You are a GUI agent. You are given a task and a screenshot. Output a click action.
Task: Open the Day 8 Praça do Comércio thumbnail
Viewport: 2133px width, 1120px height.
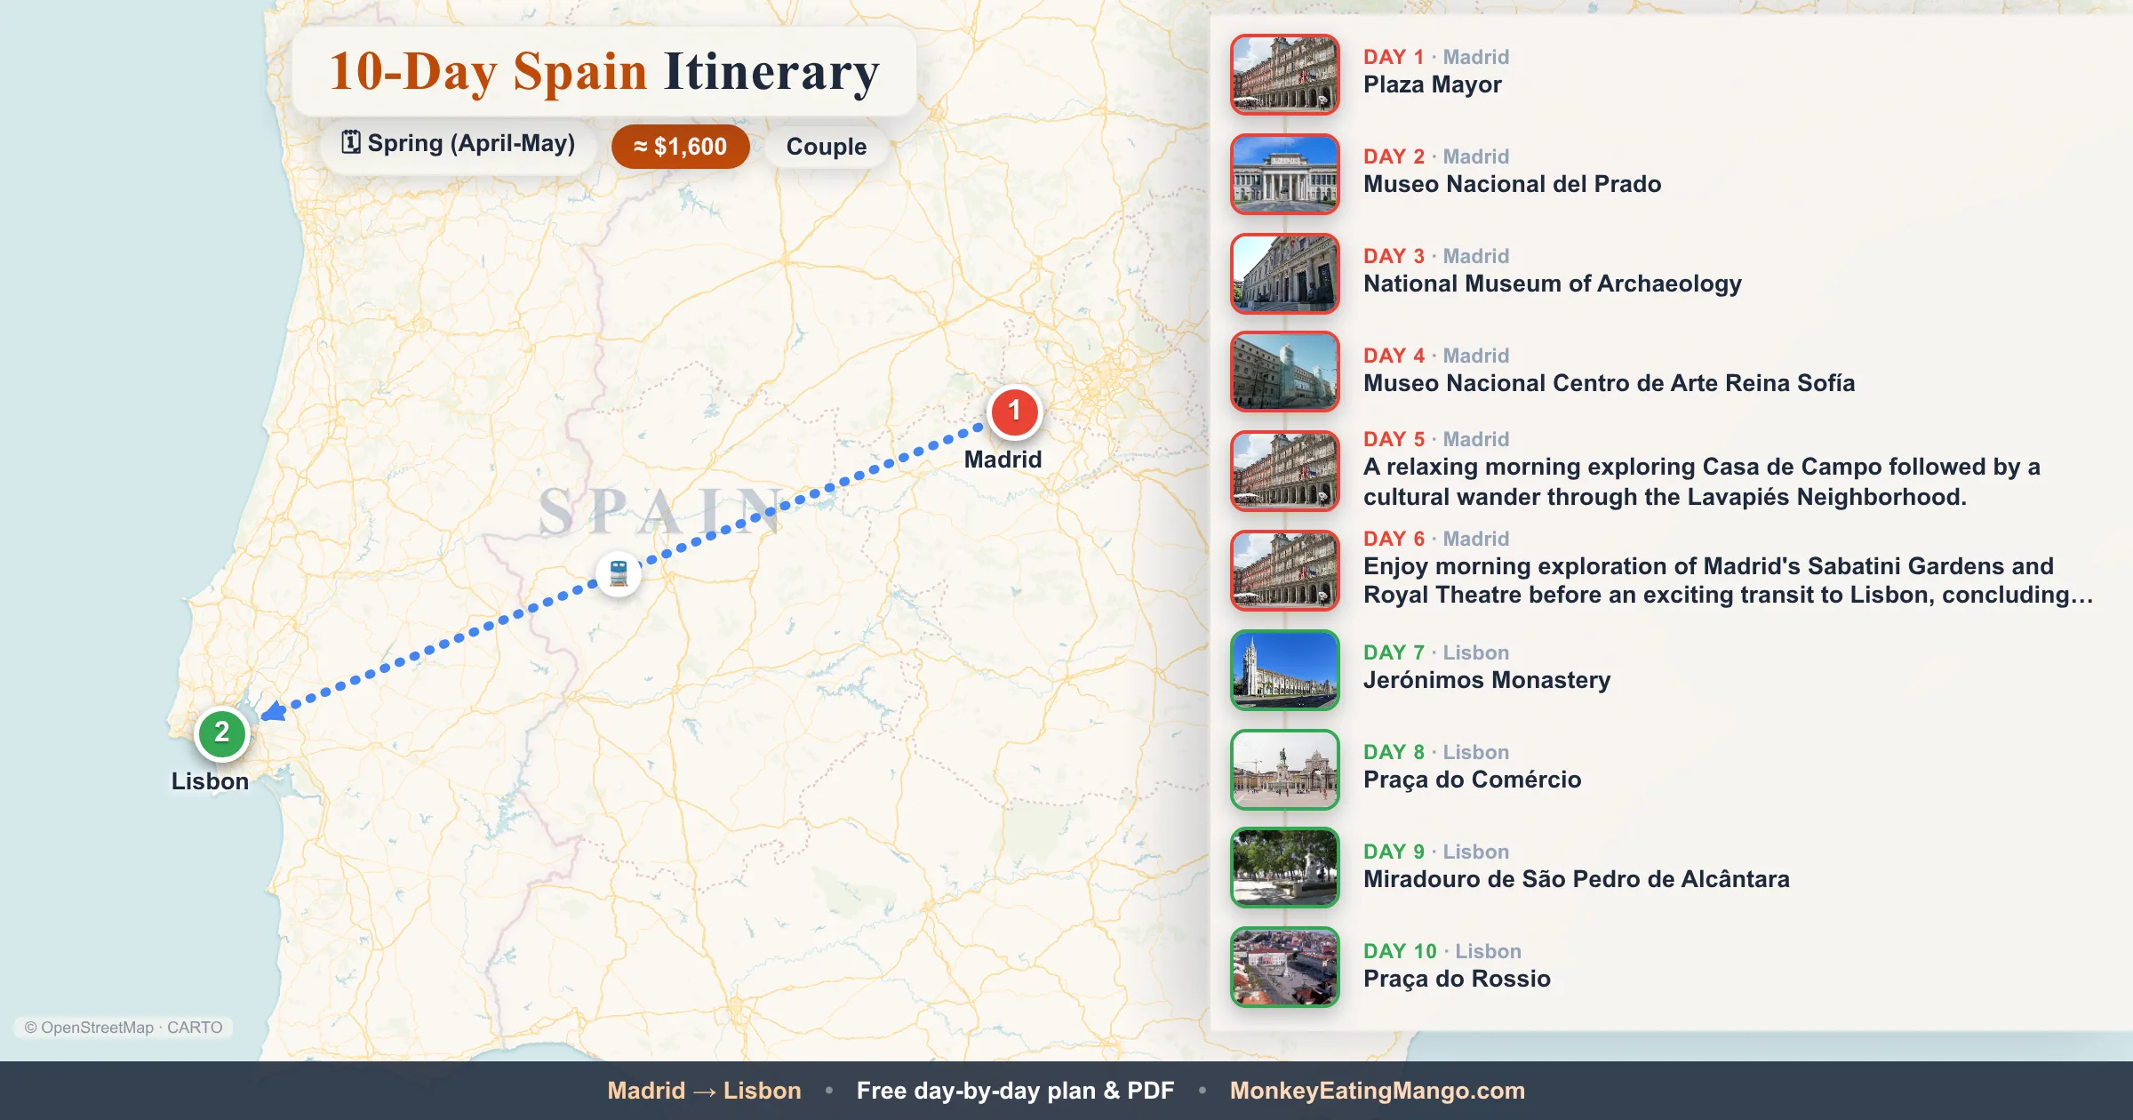click(x=1284, y=770)
